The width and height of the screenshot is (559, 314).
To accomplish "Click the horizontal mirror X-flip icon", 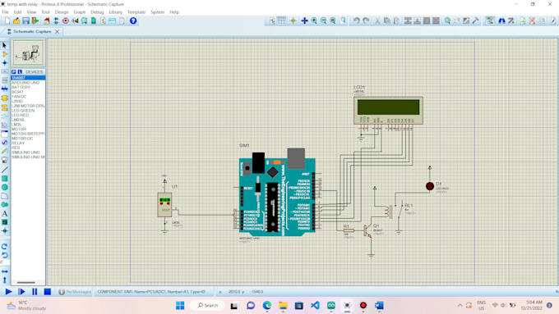I will 5,271.
